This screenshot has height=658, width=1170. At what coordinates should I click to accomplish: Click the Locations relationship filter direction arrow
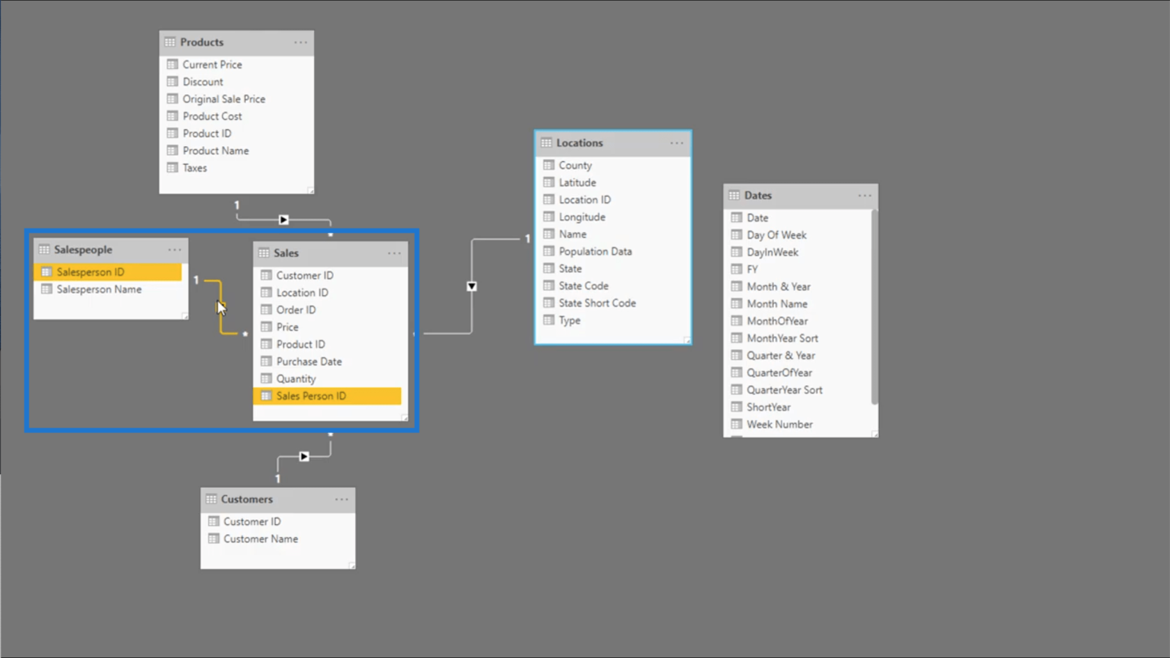click(x=471, y=286)
